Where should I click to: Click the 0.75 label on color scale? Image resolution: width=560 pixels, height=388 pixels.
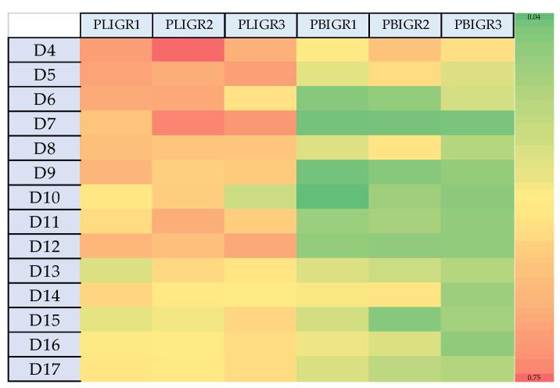534,377
